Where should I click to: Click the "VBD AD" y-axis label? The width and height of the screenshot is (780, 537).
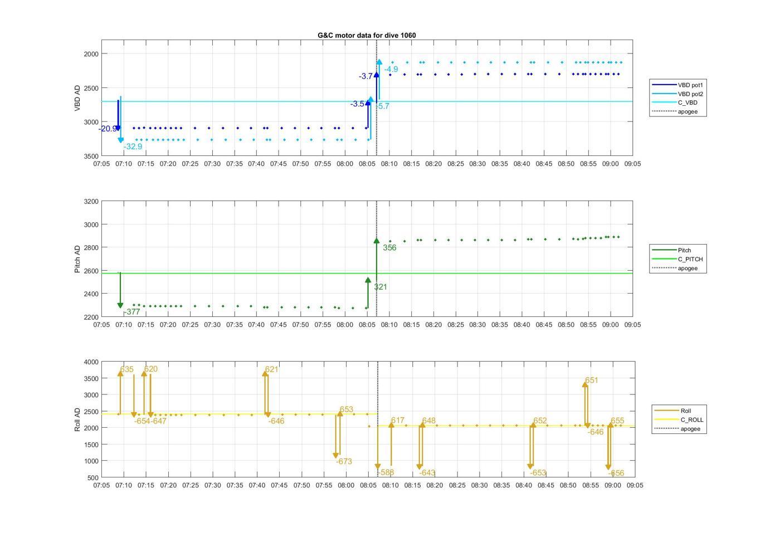tap(77, 98)
